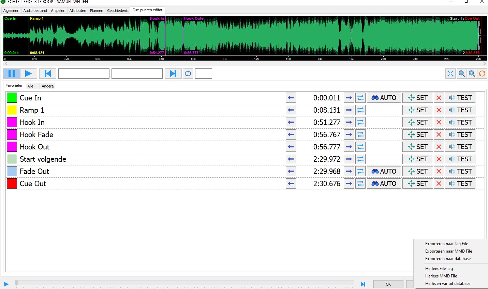This screenshot has width=488, height=289.
Task: Test the Cue In point
Action: (460, 98)
